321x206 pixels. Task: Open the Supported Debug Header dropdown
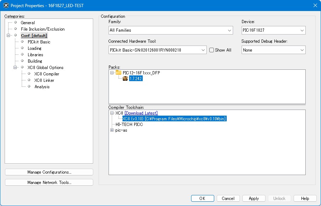tap(273, 50)
